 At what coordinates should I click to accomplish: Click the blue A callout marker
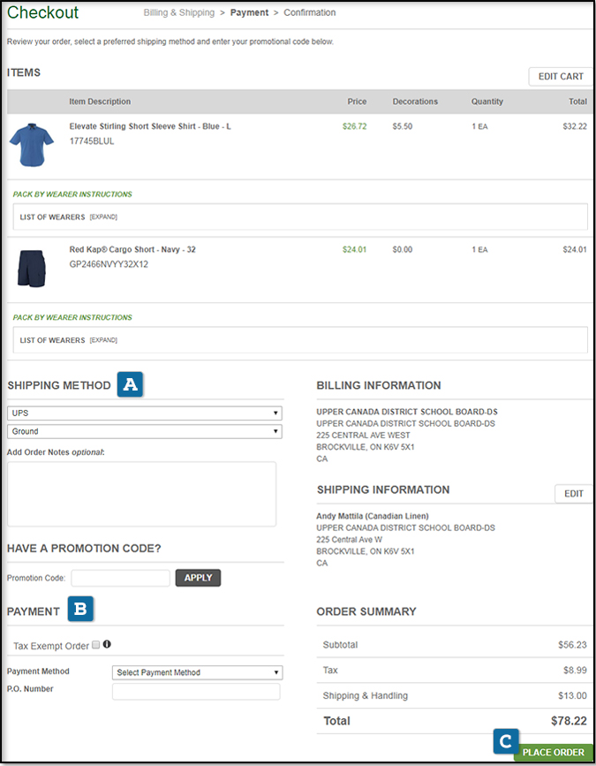tap(131, 384)
